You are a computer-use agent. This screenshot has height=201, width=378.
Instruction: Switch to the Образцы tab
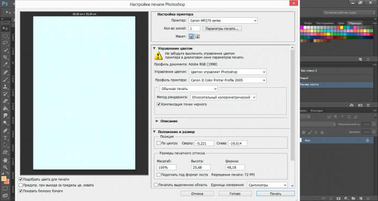(355, 23)
